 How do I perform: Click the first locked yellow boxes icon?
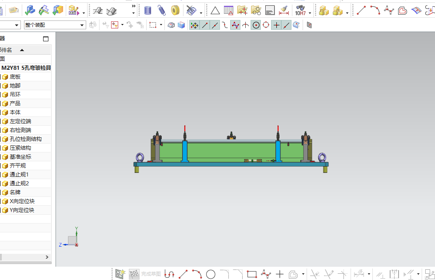click(x=324, y=11)
